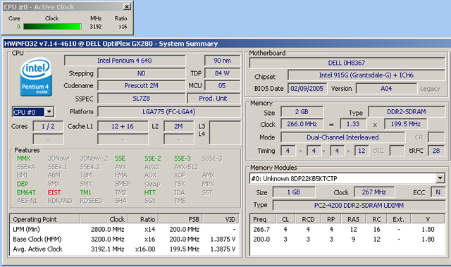Click the HWiNFO32 System Summary title bar
Screen dimensions: 451x267
tap(227, 44)
